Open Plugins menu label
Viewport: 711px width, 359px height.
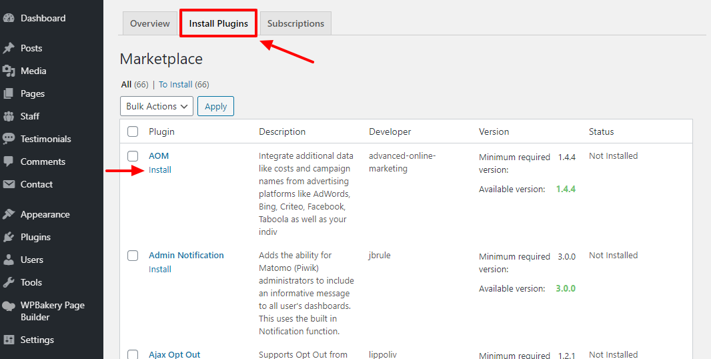(35, 237)
